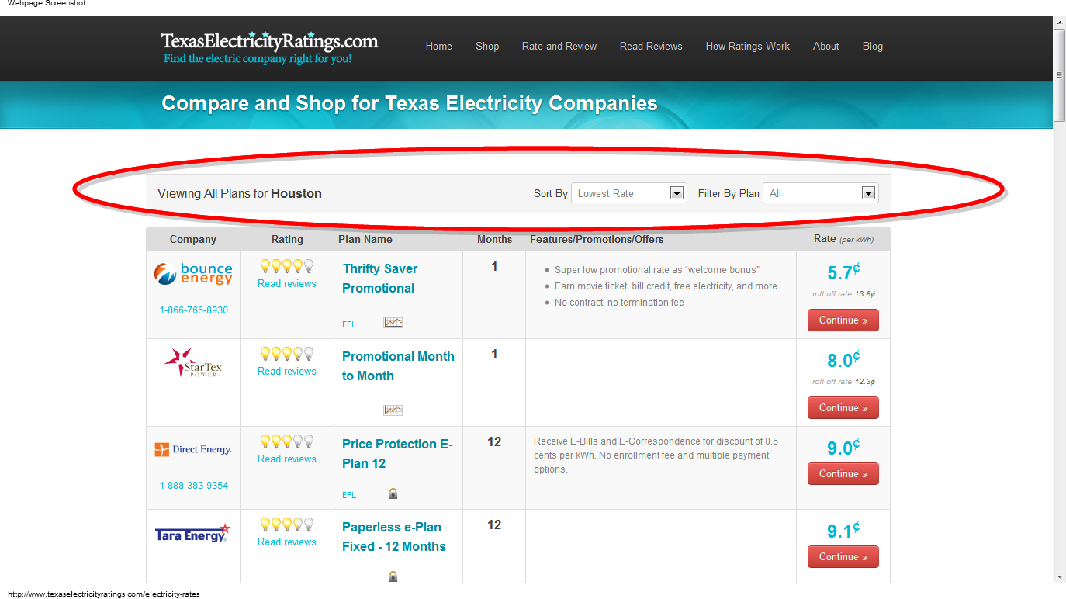Click the No contract, no termination fee bullet
The width and height of the screenshot is (1066, 599).
[x=619, y=303]
